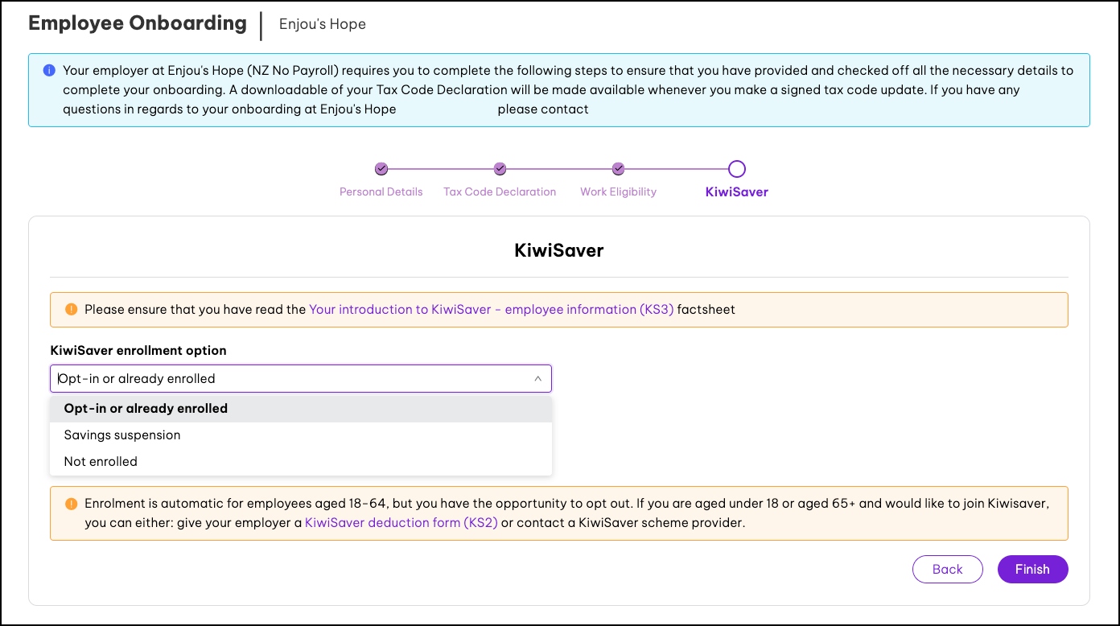1120x626 pixels.
Task: Click the Work Eligibility checkmark step circle
Action: click(x=618, y=169)
